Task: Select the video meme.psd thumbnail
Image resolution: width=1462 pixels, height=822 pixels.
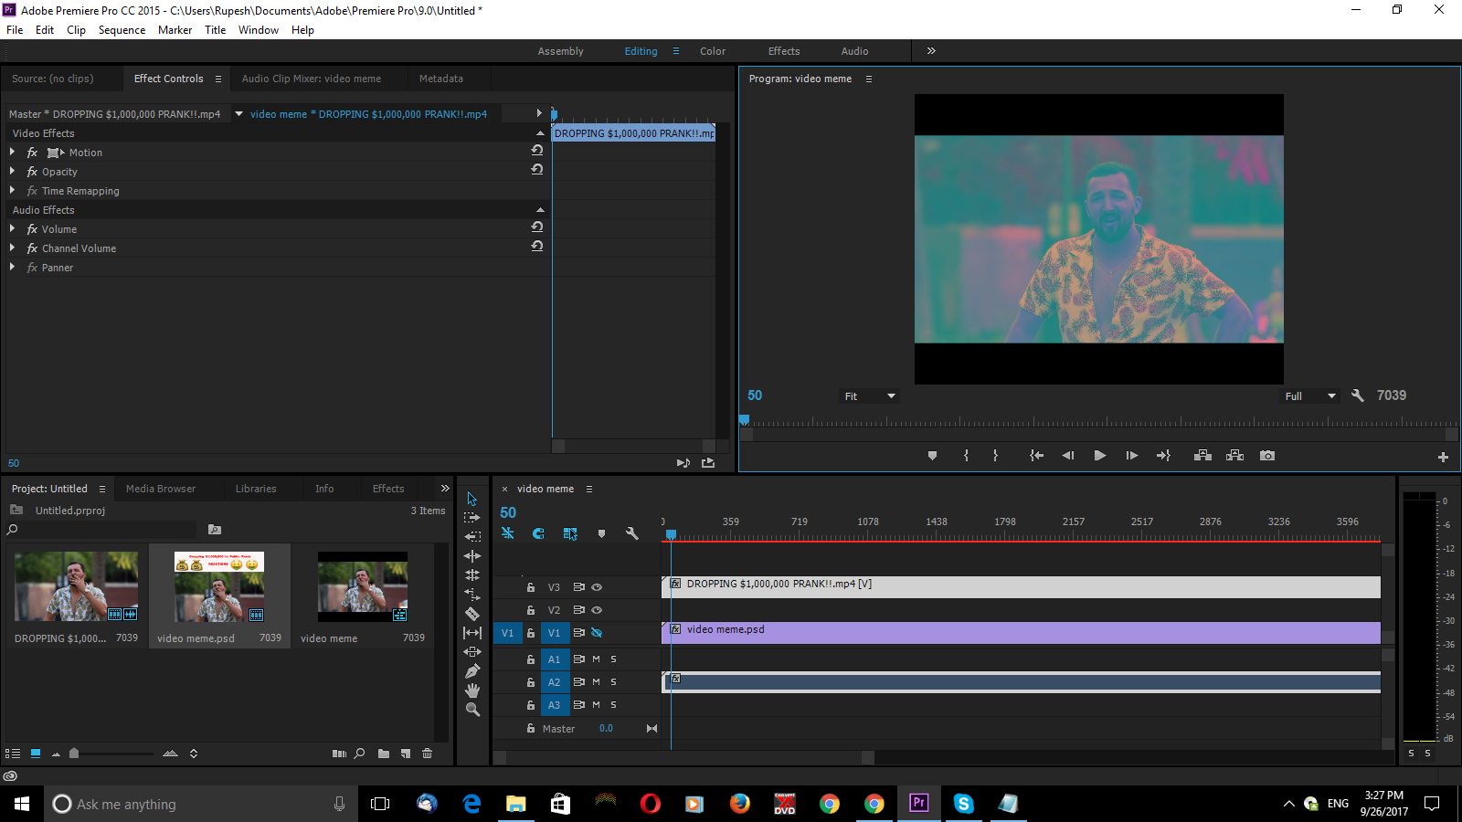Action: (219, 586)
